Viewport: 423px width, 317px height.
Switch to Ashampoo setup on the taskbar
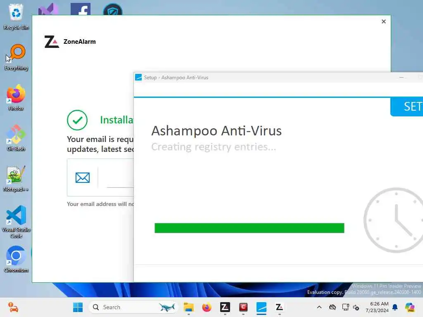[x=261, y=307]
